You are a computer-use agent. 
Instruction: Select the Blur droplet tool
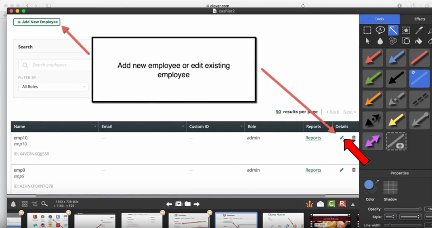click(380, 41)
